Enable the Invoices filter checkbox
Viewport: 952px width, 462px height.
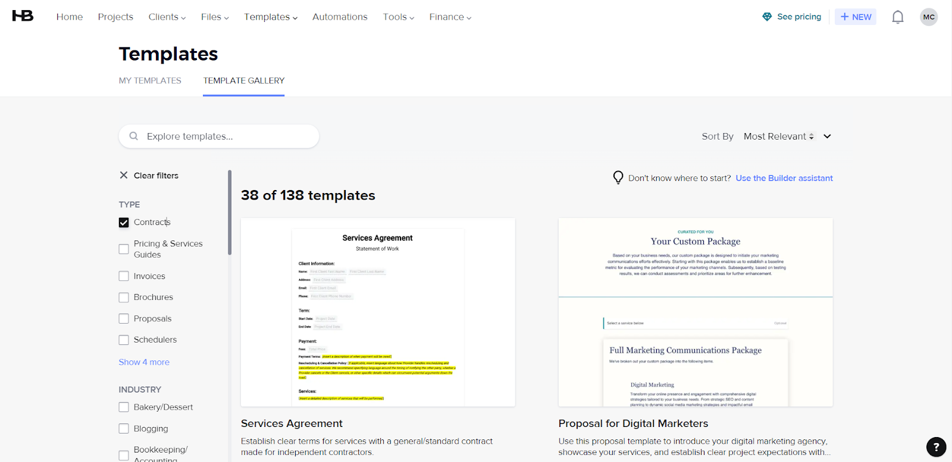click(124, 276)
